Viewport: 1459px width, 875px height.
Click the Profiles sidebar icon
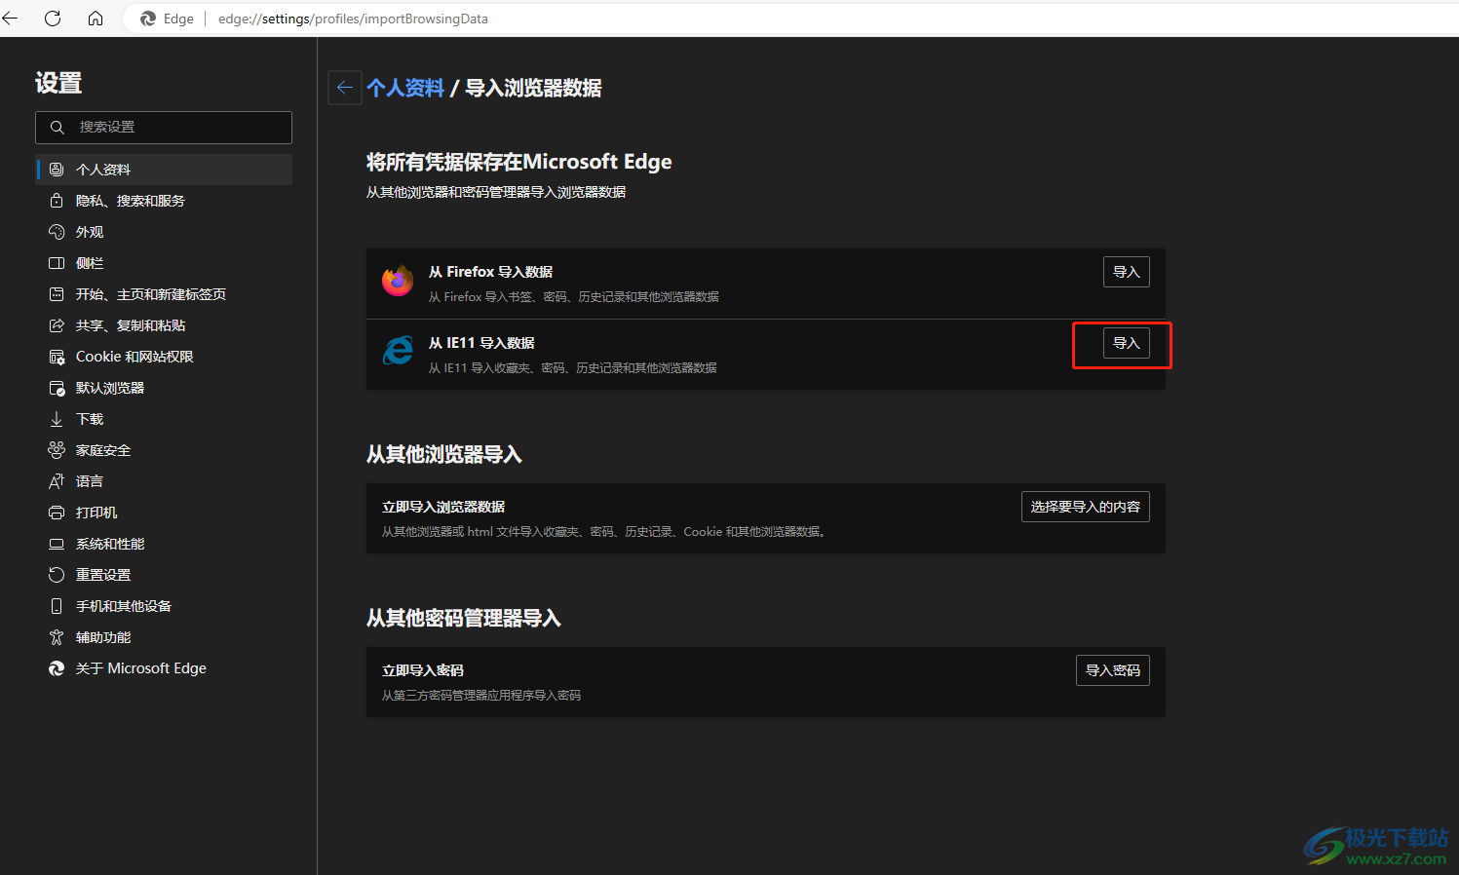[57, 170]
